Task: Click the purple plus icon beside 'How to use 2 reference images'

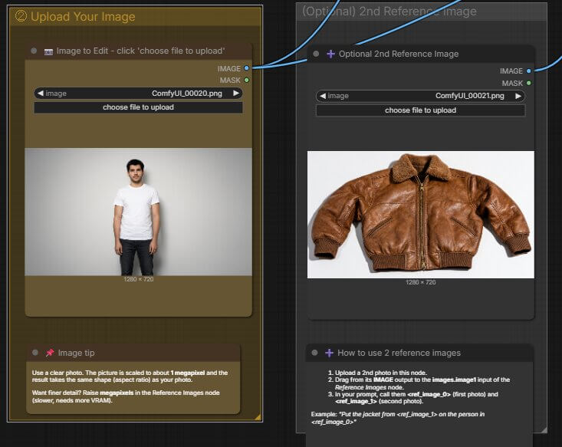Action: point(329,353)
